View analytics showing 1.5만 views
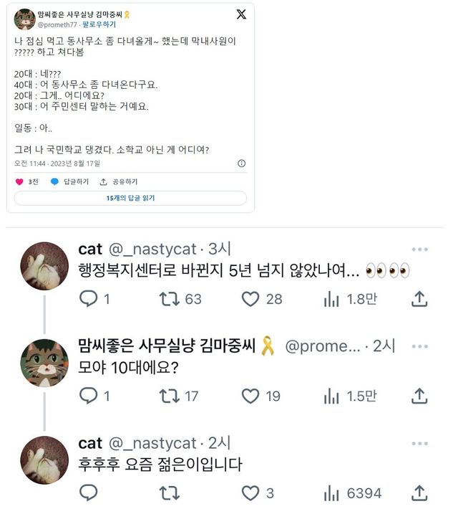This screenshot has width=458, height=514. tap(331, 396)
